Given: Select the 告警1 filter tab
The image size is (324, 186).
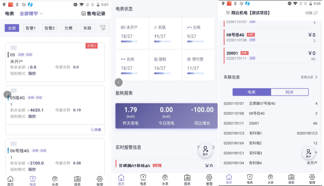Looking at the screenshot, I should 30,28.
